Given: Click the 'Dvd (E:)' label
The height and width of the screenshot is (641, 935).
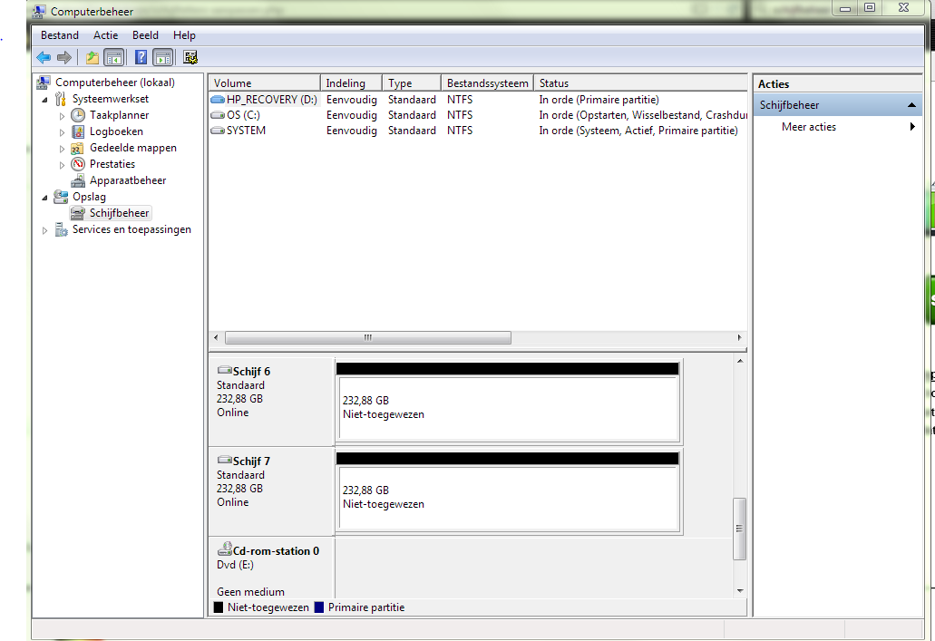Looking at the screenshot, I should coord(235,565).
